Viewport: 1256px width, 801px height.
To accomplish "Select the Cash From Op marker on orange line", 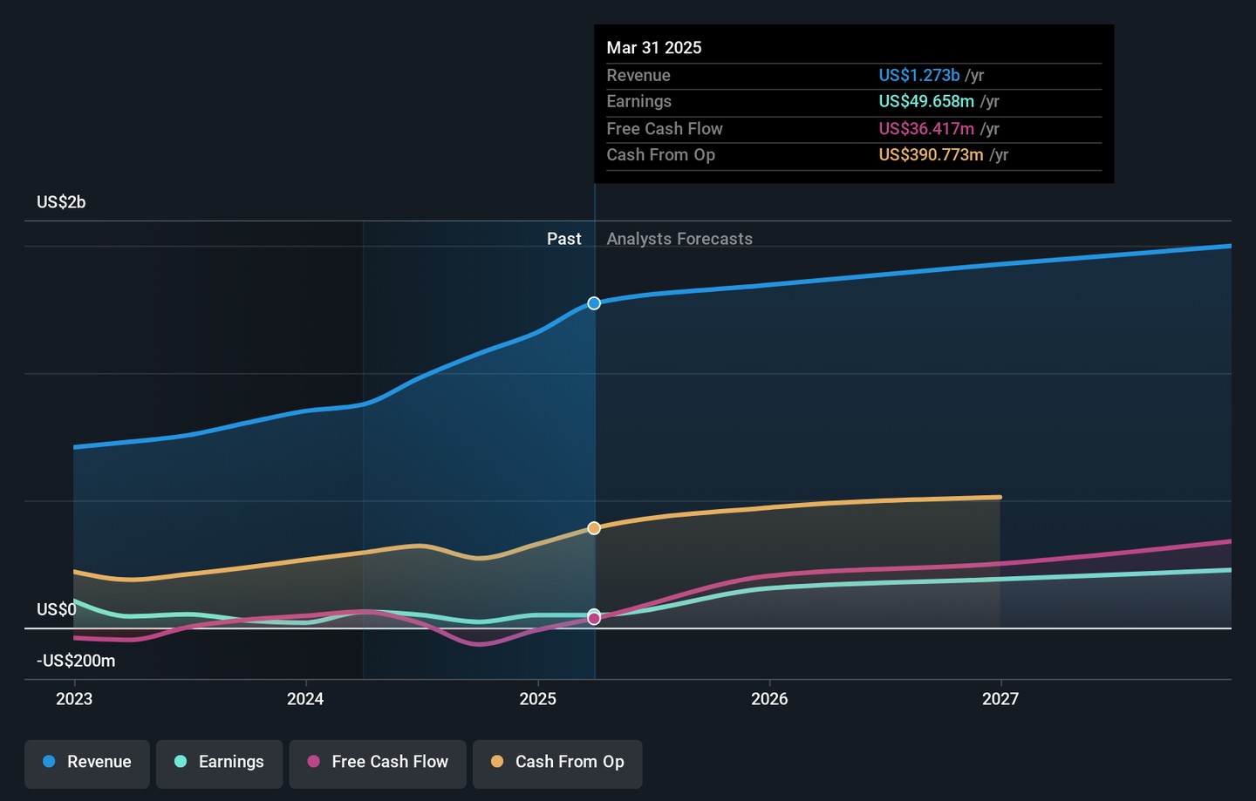I will click(x=594, y=528).
